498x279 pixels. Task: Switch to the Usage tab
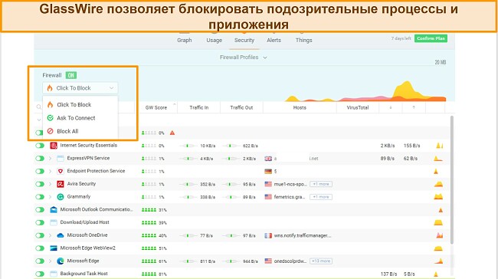pos(214,40)
